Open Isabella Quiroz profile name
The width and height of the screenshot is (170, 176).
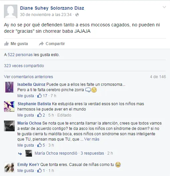pos(31,84)
